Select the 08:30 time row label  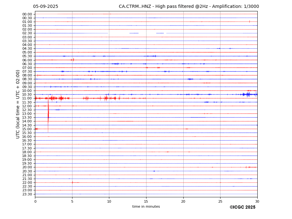(27, 79)
